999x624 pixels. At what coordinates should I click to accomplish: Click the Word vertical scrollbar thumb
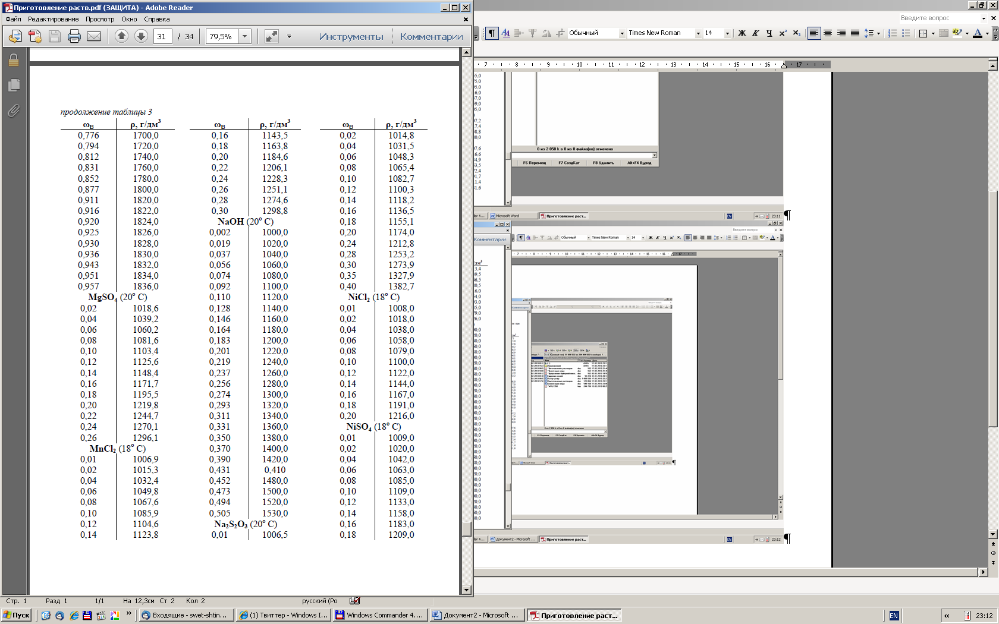point(992,308)
